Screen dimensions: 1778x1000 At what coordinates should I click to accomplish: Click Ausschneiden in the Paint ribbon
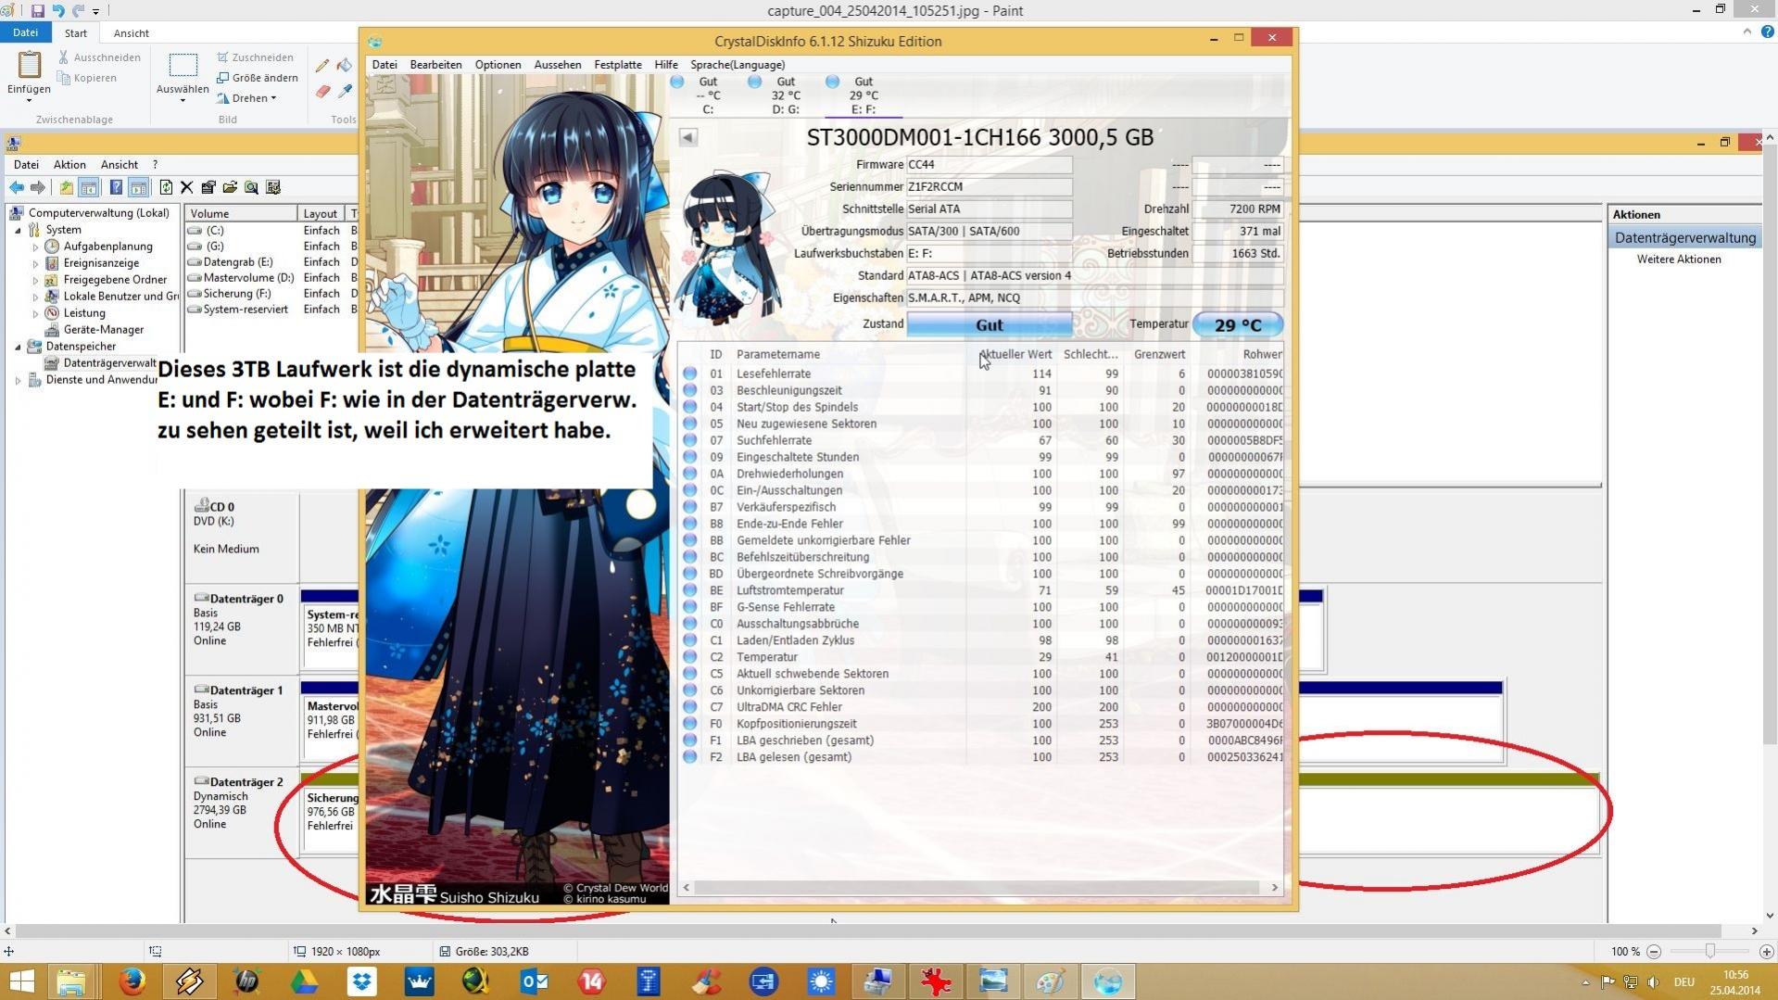[99, 57]
